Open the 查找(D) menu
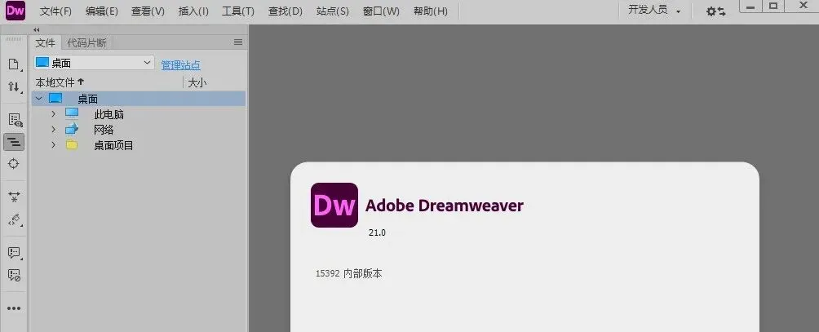Viewport: 819px width, 332px height. [286, 11]
